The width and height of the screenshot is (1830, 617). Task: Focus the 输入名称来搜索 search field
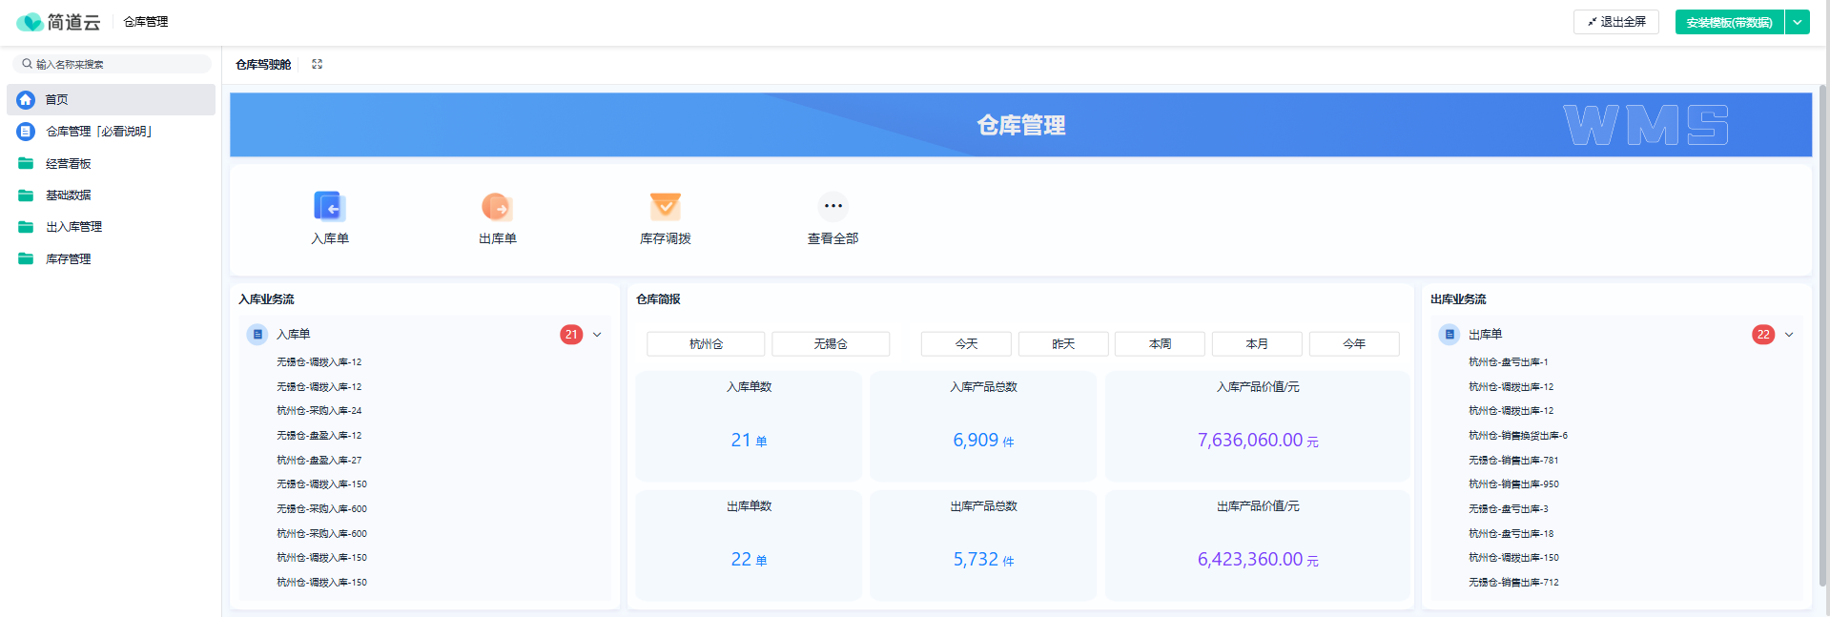pyautogui.click(x=112, y=64)
